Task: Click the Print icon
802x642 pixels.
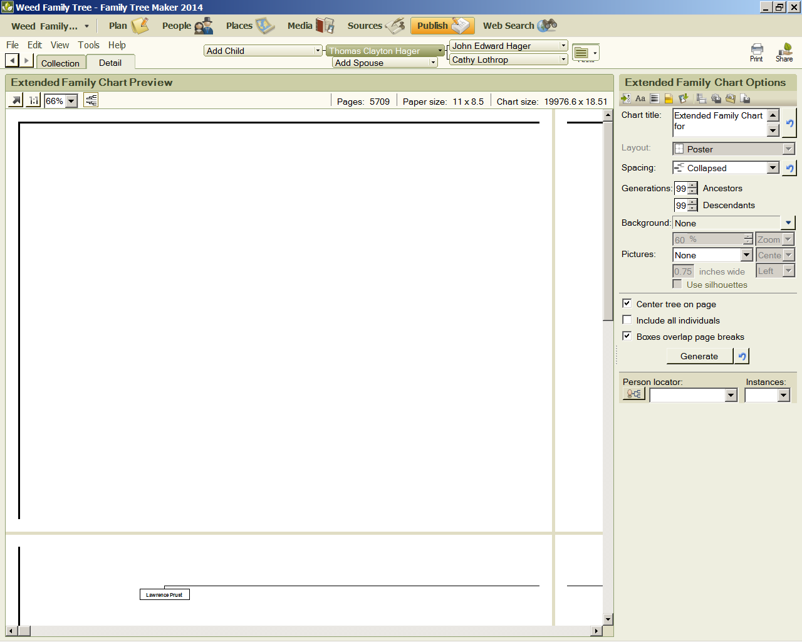Action: (x=756, y=53)
